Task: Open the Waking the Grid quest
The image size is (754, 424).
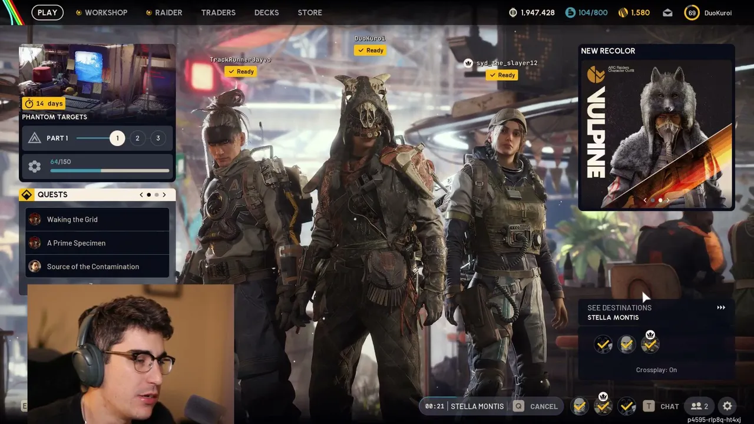Action: (x=97, y=219)
